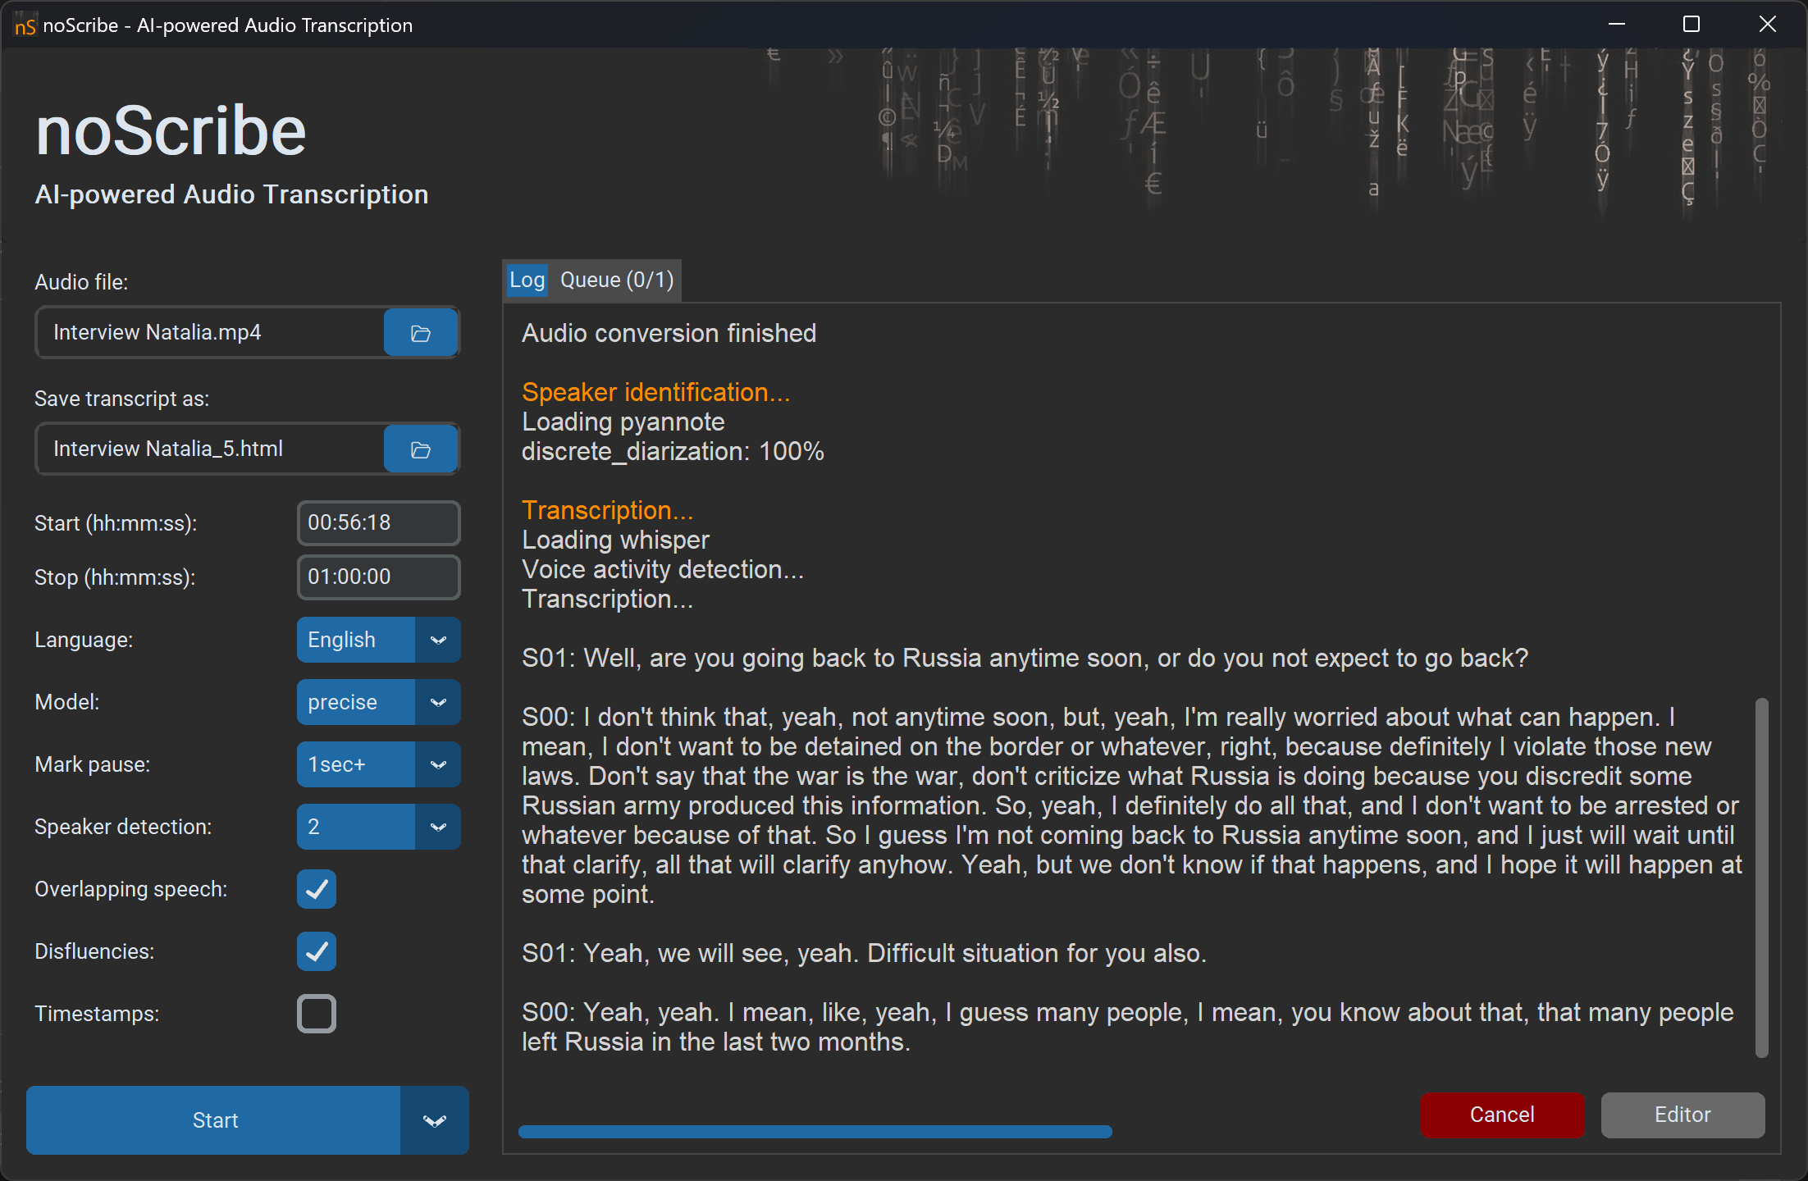Viewport: 1808px width, 1181px height.
Task: Click folder icon next to transcript filename
Action: pyautogui.click(x=421, y=449)
